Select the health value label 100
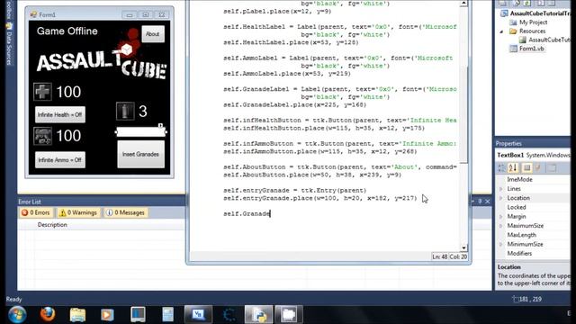Screen dimensions: 576x324 [68, 92]
